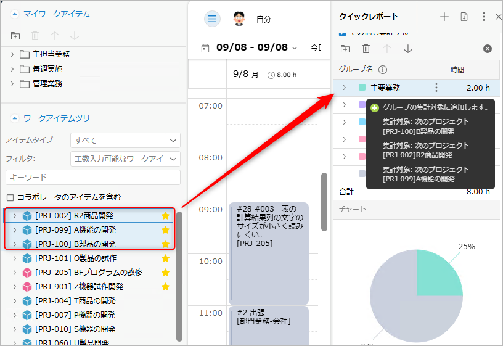Collapse the ワークアイテムツリー section
The width and height of the screenshot is (503, 346).
[x=14, y=118]
